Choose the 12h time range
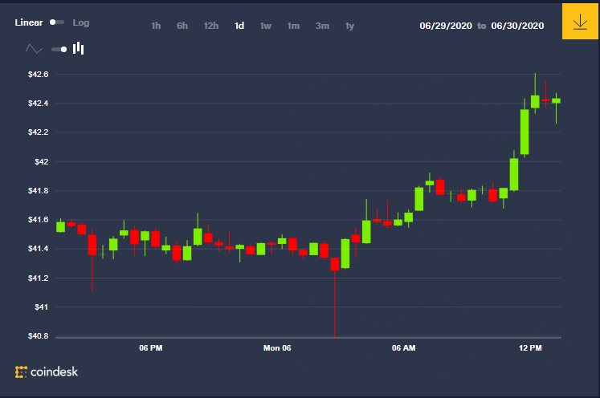The height and width of the screenshot is (398, 600). click(210, 26)
